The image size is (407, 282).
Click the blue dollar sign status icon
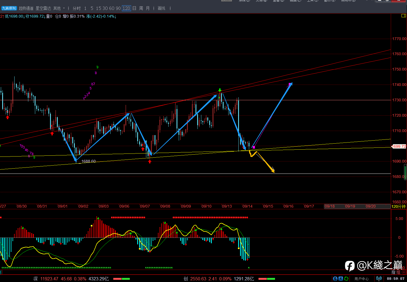tap(335, 279)
